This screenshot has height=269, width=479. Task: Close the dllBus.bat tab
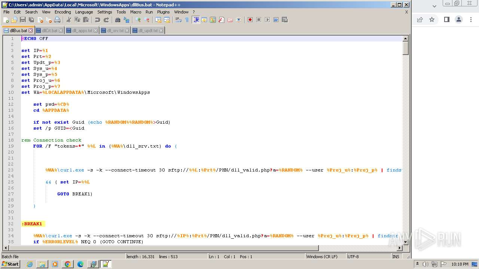(31, 31)
